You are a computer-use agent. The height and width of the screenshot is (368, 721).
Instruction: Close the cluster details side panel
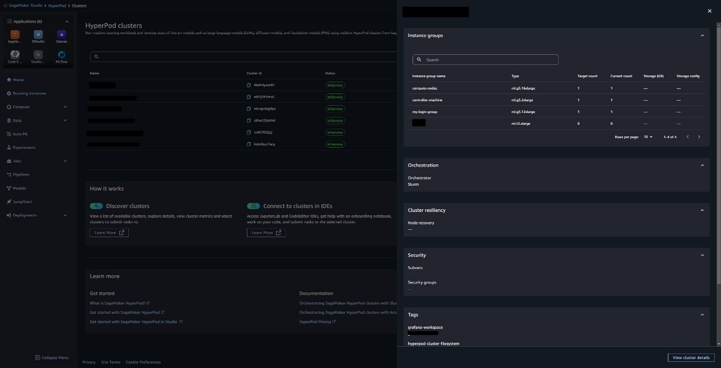[710, 11]
